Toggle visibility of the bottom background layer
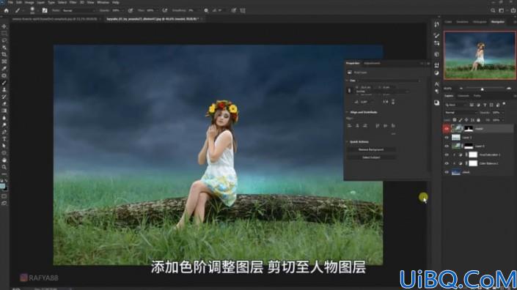This screenshot has height=290, width=517. pos(447,172)
